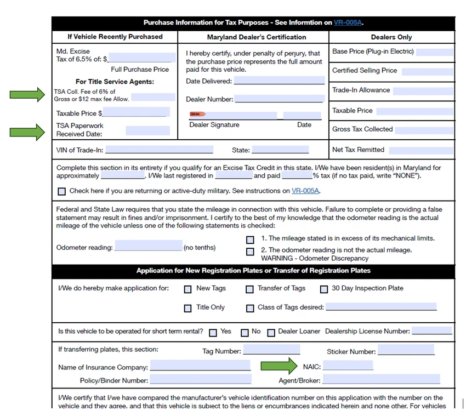Click the '(no tenths)' note
Screen dimensions: 466x411
pos(200,247)
